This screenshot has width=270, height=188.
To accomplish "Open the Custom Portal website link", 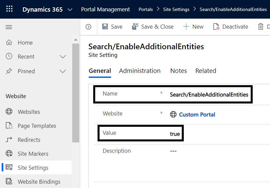I will click(197, 114).
